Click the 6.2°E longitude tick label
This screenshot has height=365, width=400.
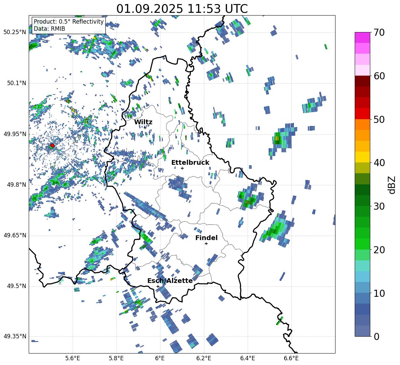pos(204,359)
